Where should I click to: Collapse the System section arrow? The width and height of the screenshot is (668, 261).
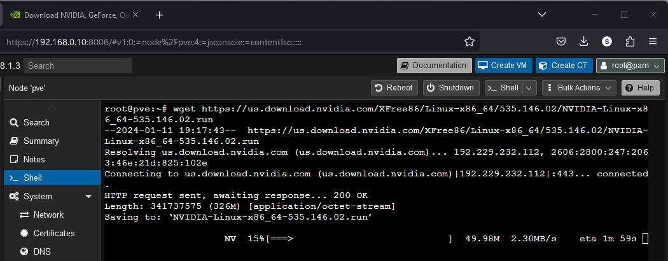[88, 197]
